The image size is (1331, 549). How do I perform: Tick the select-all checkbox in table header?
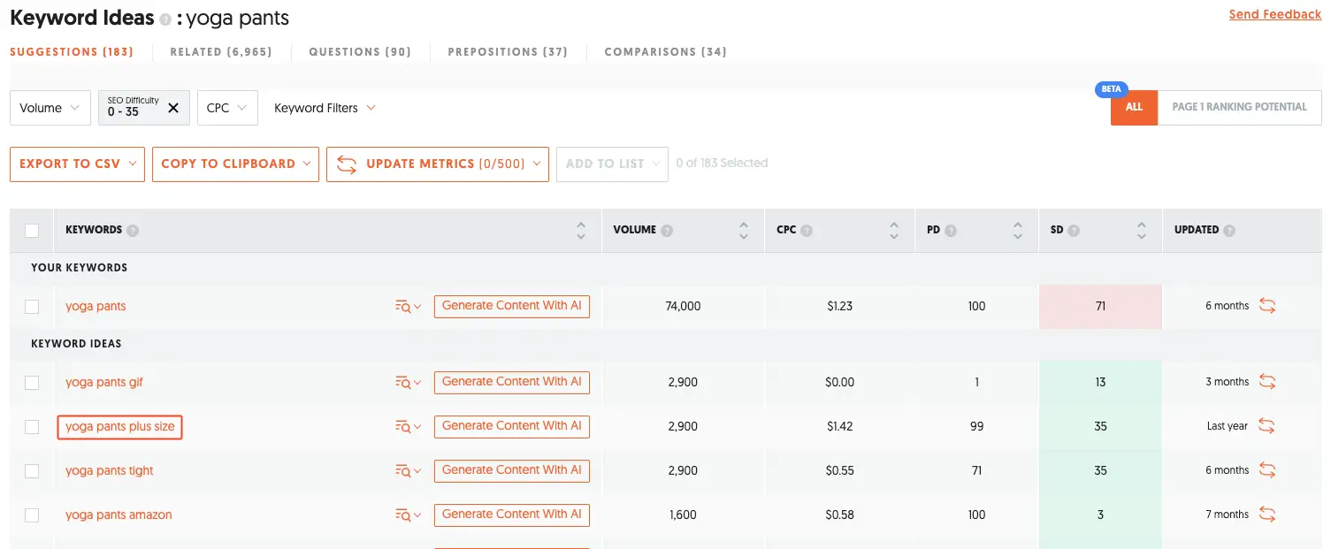pos(32,230)
